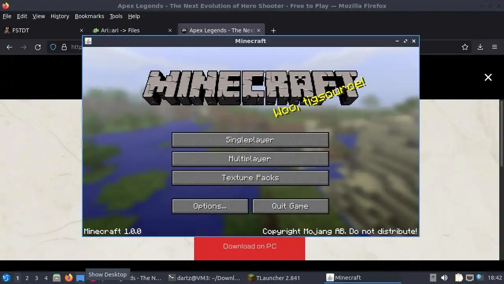Viewport: 504px width, 284px height.
Task: Open Firefox Tools menu
Action: [x=116, y=16]
